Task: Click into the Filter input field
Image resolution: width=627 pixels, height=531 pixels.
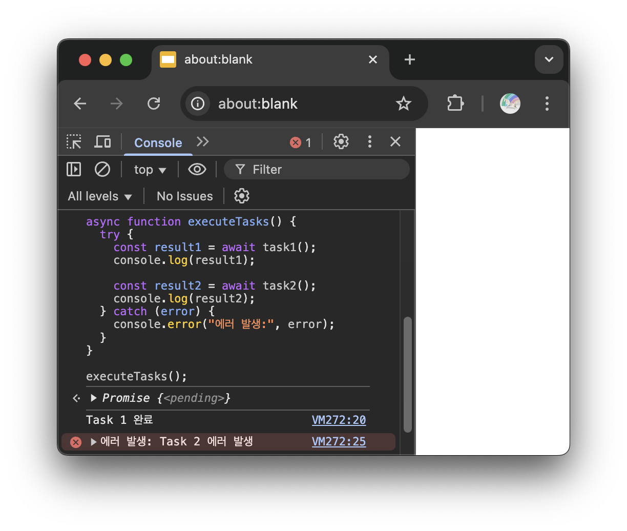Action: 317,169
